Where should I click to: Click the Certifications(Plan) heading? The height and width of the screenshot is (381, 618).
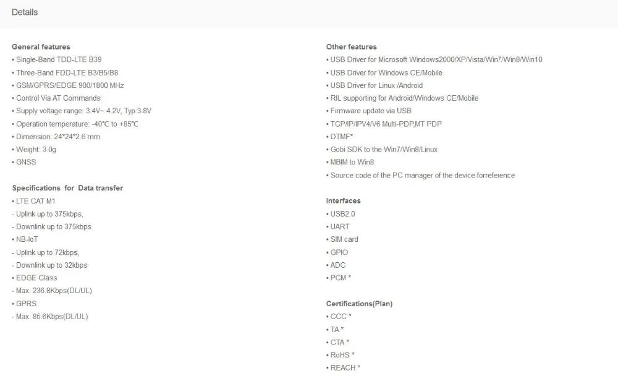(x=359, y=304)
